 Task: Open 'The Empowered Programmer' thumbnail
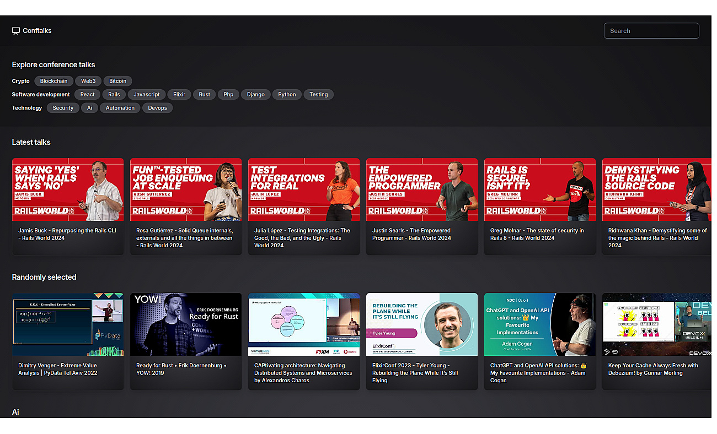[x=422, y=190]
